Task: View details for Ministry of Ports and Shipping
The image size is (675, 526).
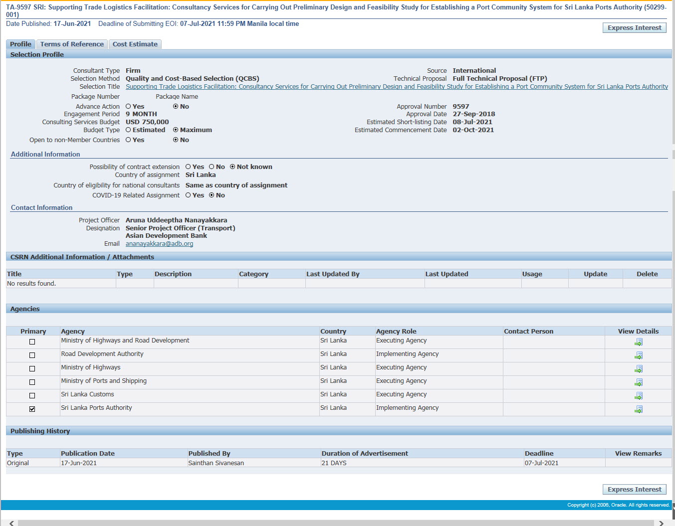Action: [x=638, y=382]
